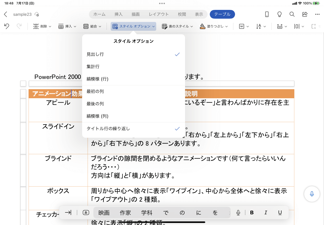The height and width of the screenshot is (225, 324).
Task: Open the more options ellipsis at top right
Action: point(317,14)
